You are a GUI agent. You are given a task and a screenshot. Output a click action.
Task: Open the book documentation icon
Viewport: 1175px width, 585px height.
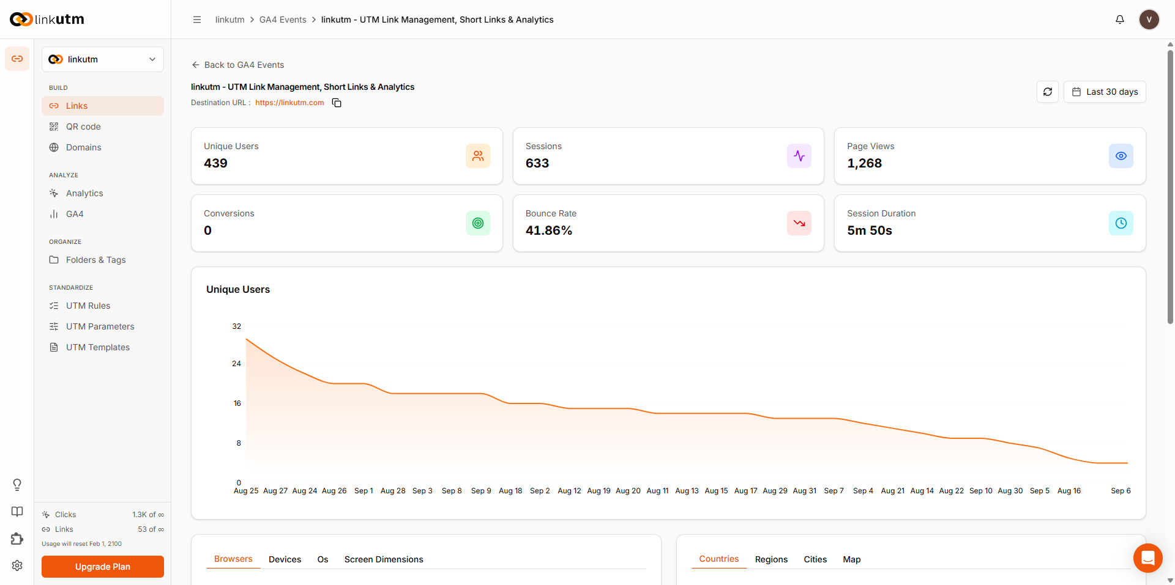point(17,512)
